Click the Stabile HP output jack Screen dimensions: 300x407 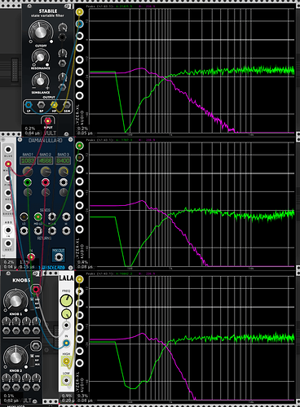pyautogui.click(x=54, y=105)
